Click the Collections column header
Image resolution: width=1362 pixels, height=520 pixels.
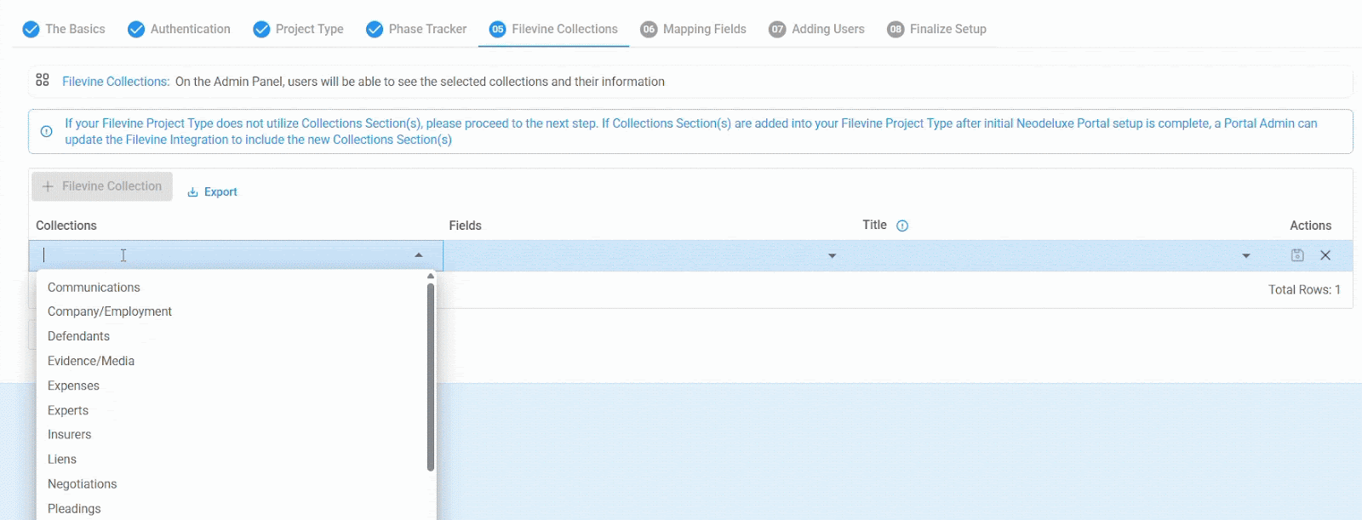click(66, 226)
